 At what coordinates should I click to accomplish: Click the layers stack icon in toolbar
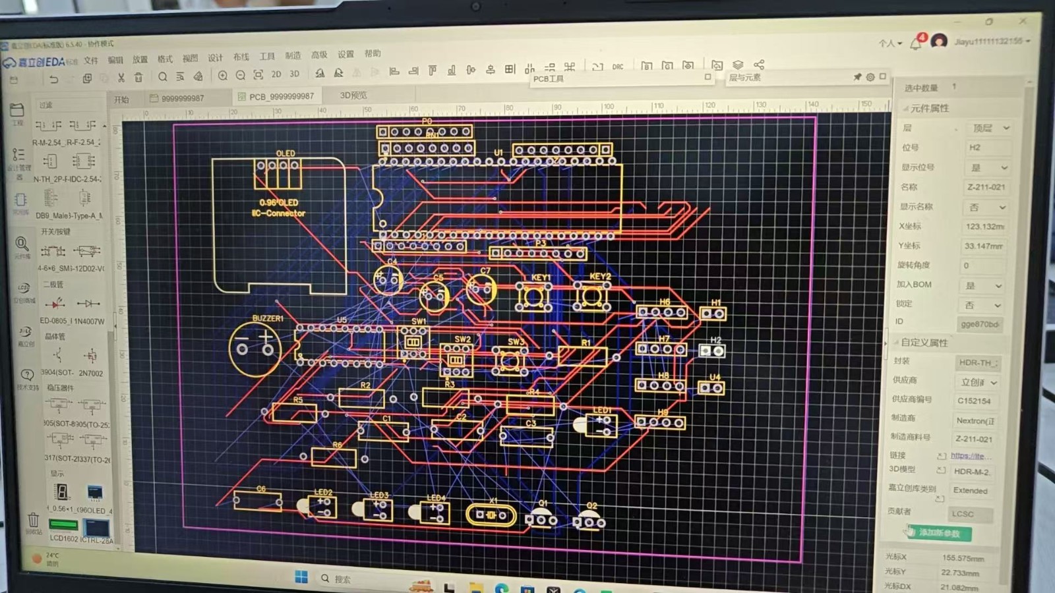(738, 65)
